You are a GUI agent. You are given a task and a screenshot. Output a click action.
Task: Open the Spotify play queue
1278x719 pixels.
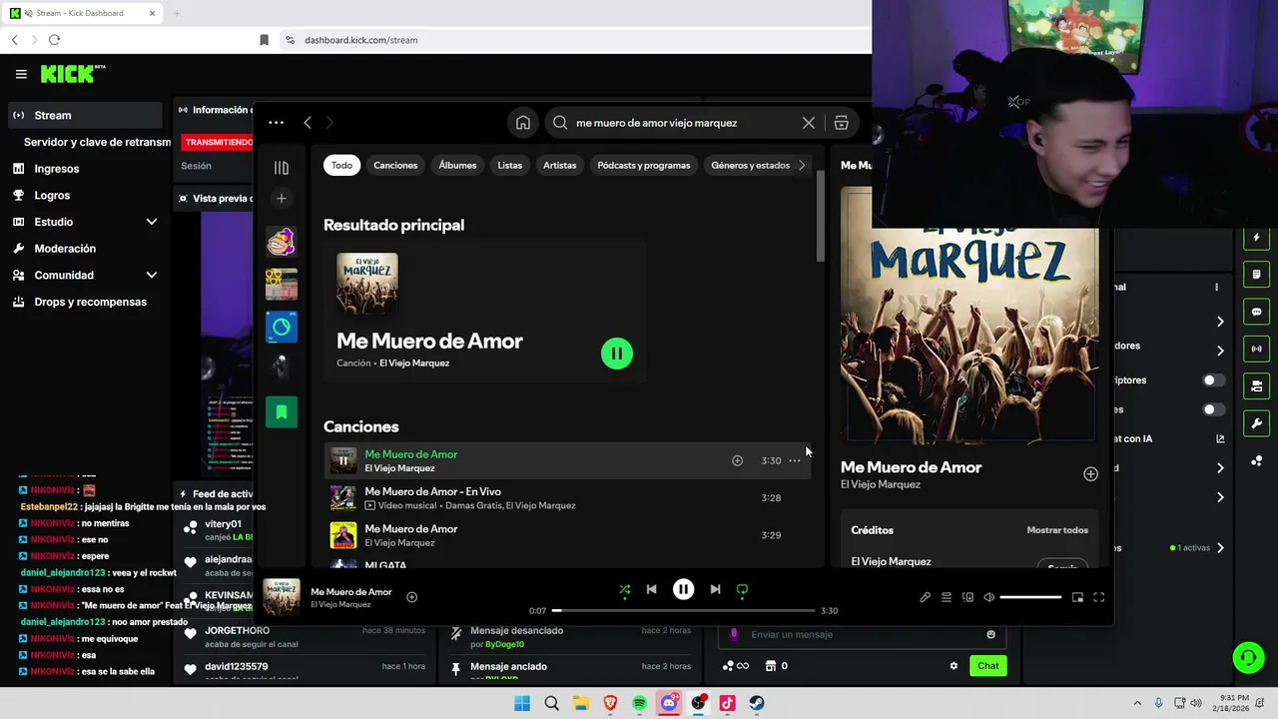947,597
